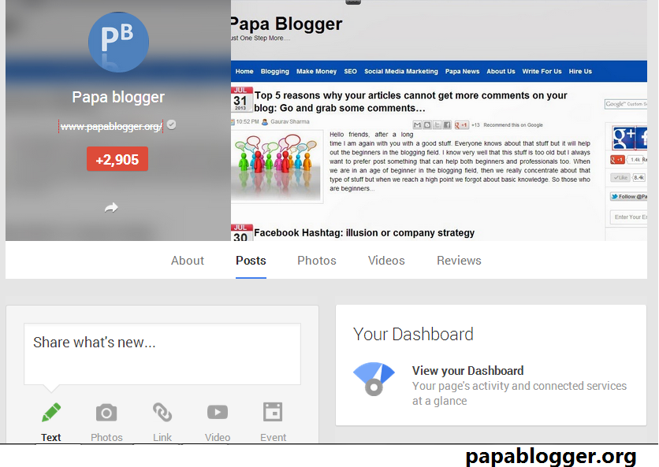
Task: Click SEO in navigation bar
Action: (x=351, y=72)
